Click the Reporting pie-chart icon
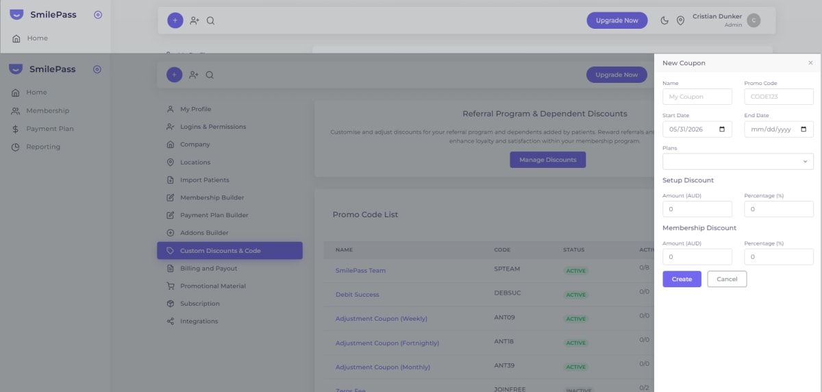The height and width of the screenshot is (392, 822). tap(16, 147)
